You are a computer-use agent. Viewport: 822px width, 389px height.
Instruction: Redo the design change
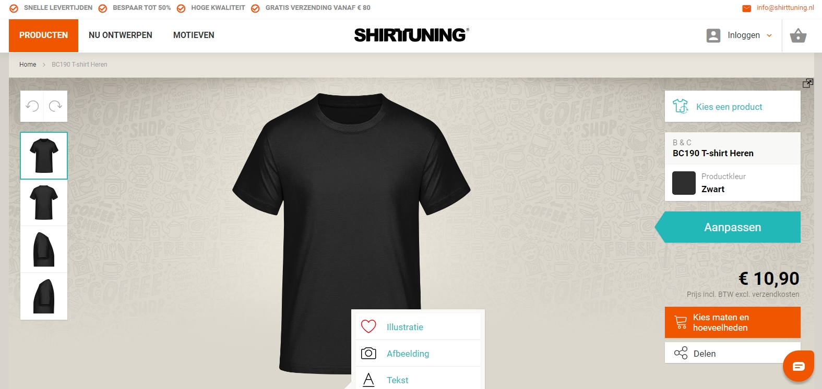[55, 106]
